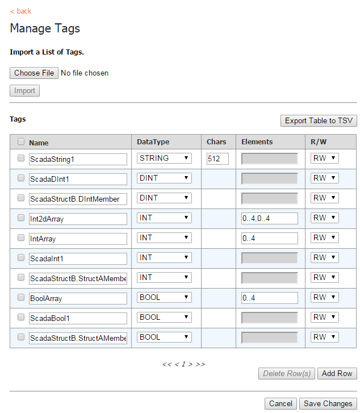Go to first page with << link
Viewport: 360px width, 413px height.
167,365
